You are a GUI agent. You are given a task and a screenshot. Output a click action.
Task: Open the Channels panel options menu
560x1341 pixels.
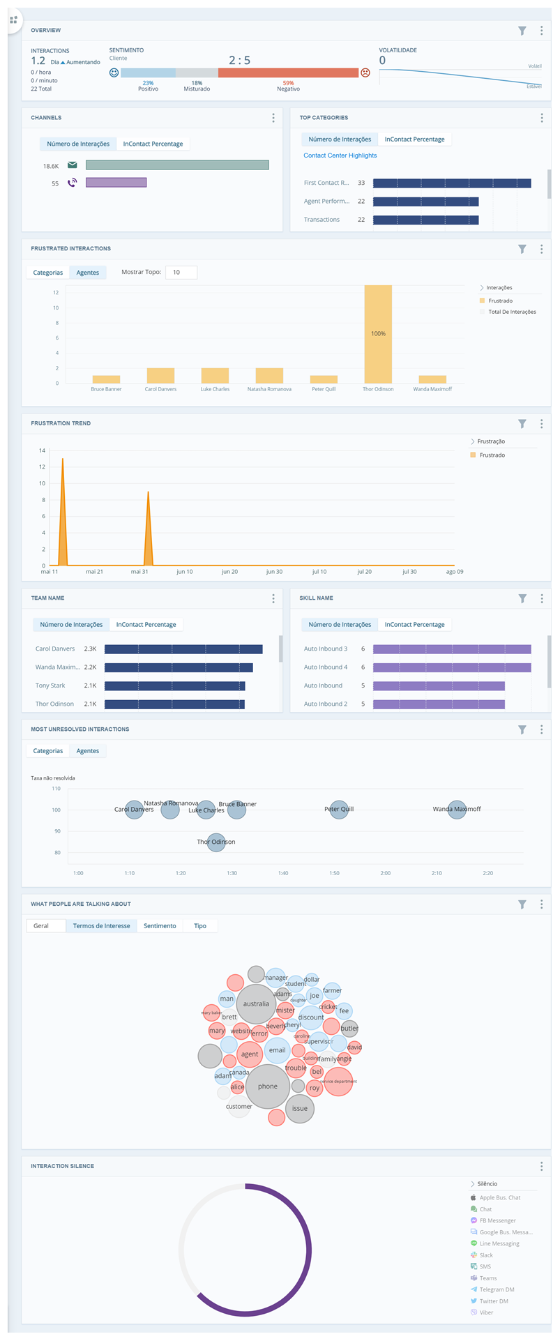click(x=273, y=118)
